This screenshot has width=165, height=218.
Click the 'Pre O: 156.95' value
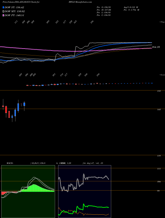pyautogui.click(x=104, y=7)
